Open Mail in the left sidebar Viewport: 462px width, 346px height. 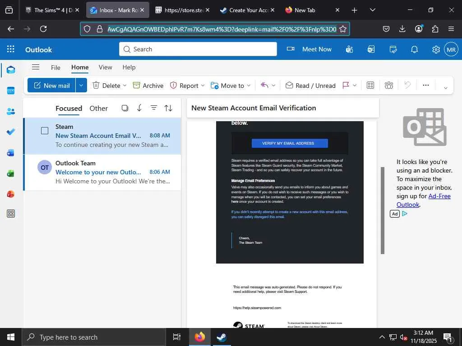coord(11,70)
